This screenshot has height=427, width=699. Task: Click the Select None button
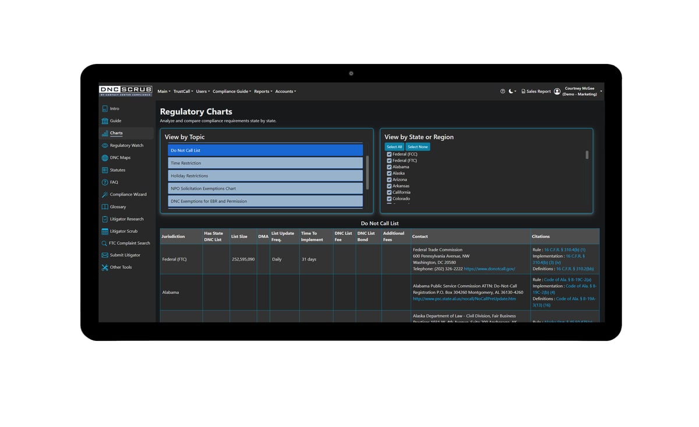pos(418,147)
